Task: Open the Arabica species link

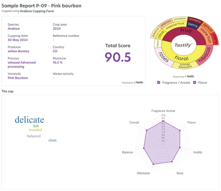Action: click(14, 29)
